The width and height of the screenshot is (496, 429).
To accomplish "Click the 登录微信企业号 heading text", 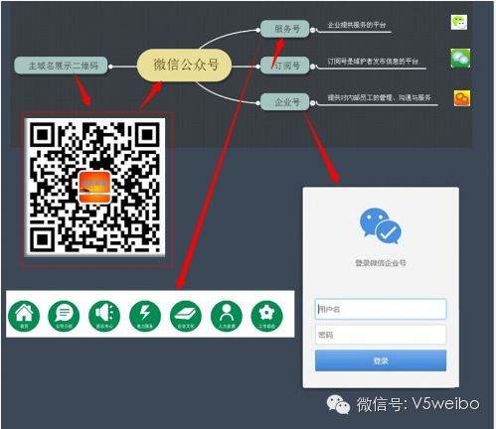I will point(381,263).
